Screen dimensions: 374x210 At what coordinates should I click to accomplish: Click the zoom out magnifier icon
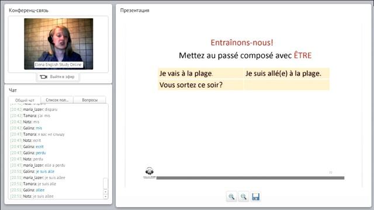pos(244,197)
